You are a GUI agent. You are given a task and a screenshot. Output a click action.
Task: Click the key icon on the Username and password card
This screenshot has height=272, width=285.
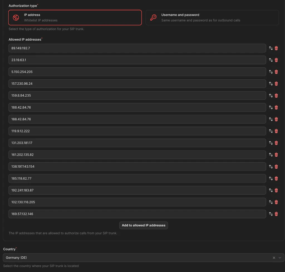(153, 17)
